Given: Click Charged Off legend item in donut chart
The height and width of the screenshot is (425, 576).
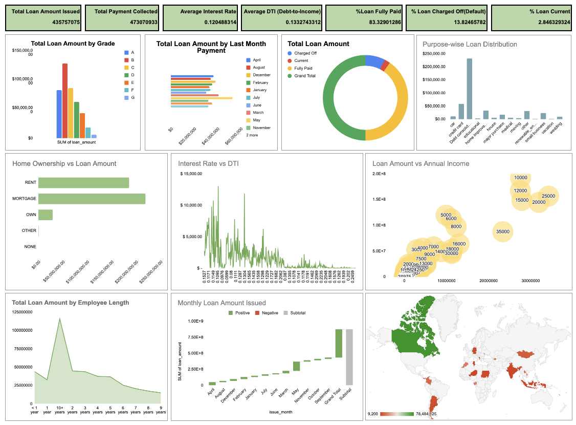Looking at the screenshot, I should [304, 53].
